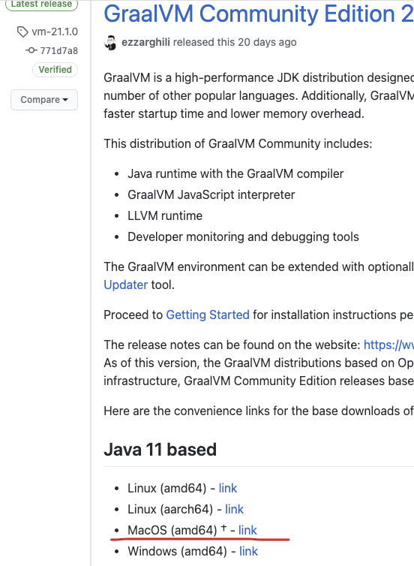414x566 pixels.
Task: Open the Updater tool link
Action: pos(125,285)
